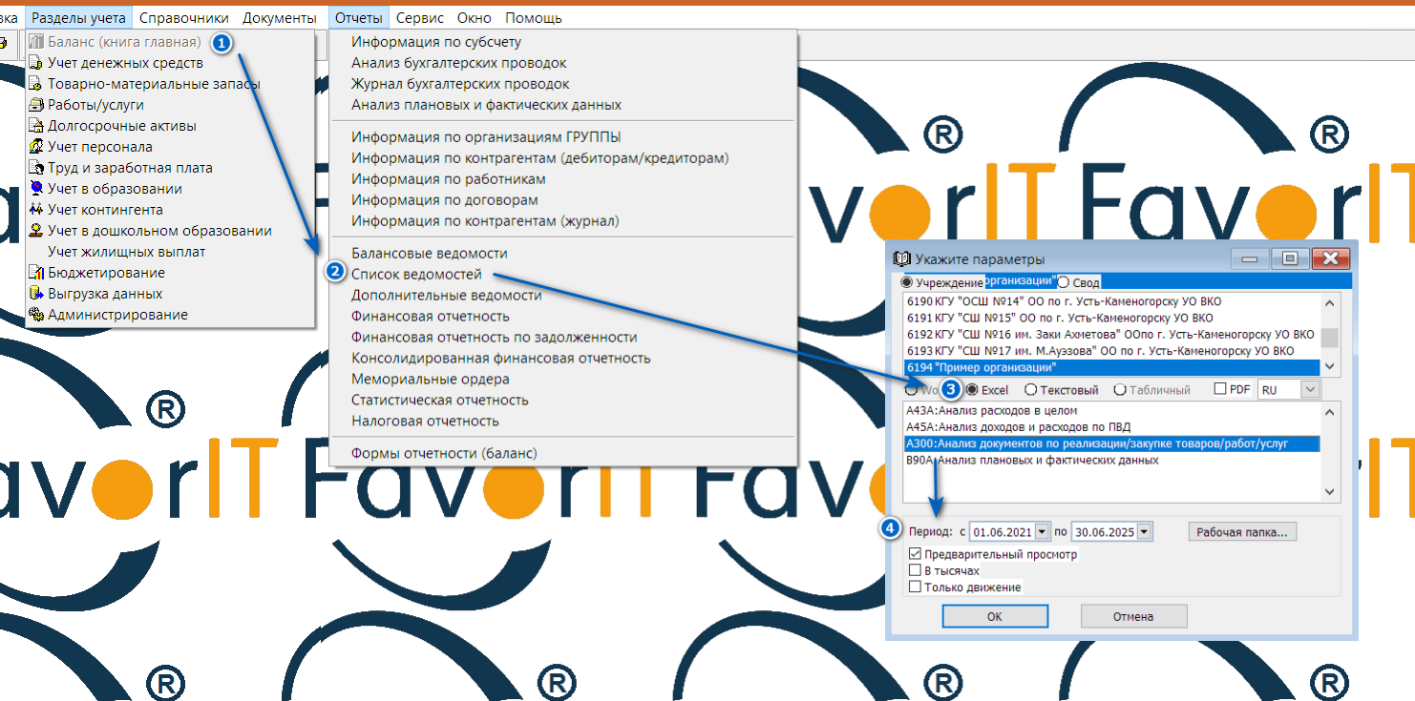Click the Учет персонала icon
Viewport: 1415px width, 701px height.
[37, 147]
